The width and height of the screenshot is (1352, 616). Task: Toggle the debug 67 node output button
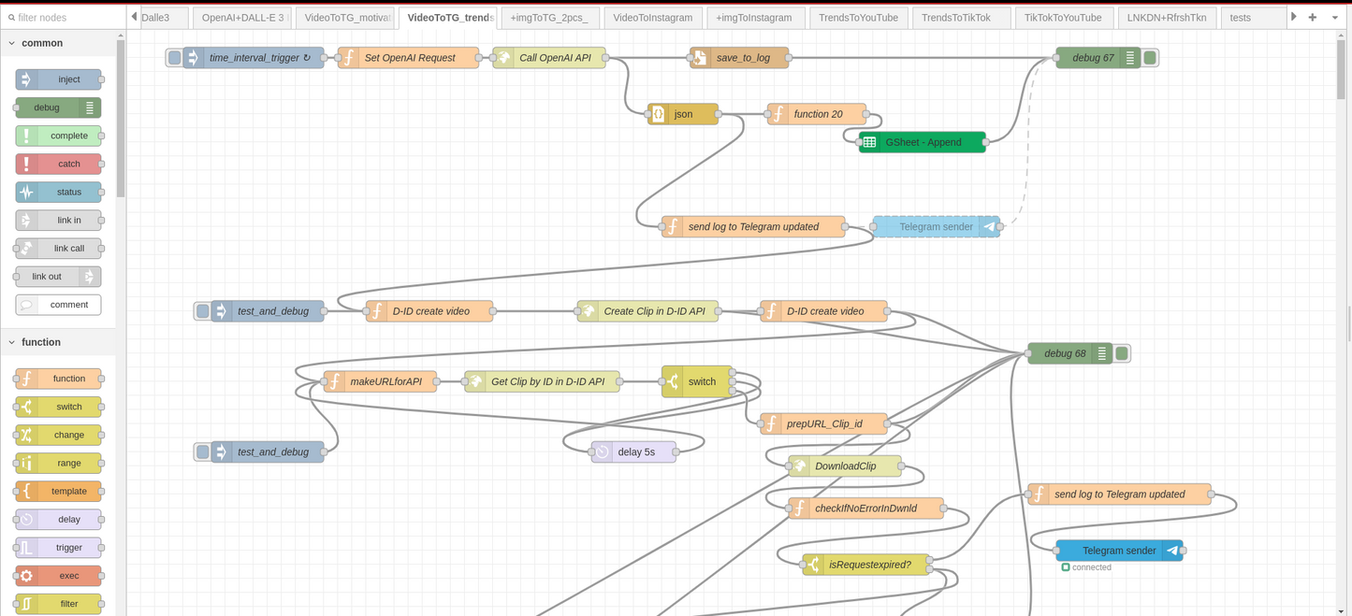[1151, 58]
